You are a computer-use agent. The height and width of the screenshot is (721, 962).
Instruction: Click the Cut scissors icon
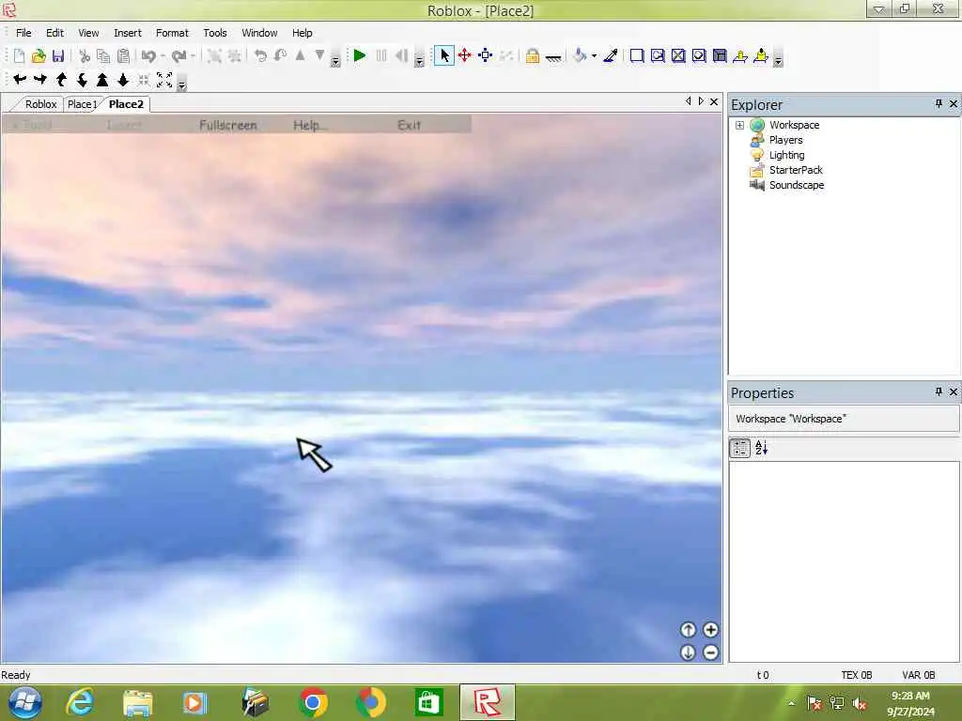pos(85,56)
